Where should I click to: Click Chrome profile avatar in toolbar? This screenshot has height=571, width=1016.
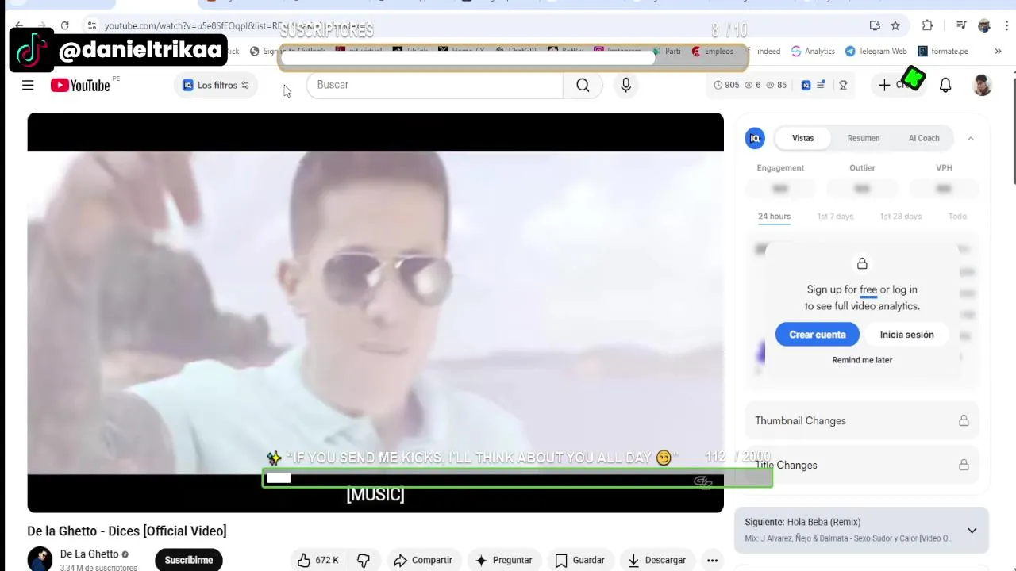(x=984, y=25)
